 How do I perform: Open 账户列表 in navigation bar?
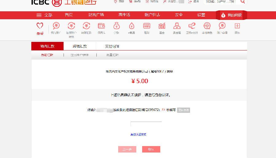click(152, 15)
